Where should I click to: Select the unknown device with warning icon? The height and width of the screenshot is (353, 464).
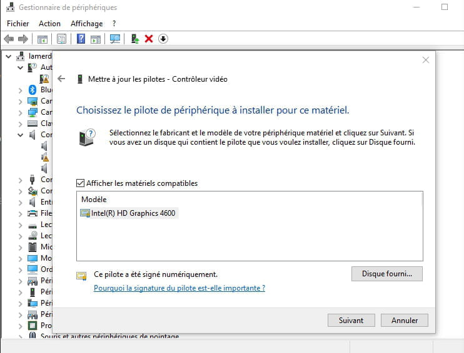point(44,79)
